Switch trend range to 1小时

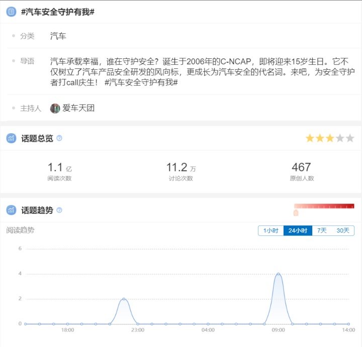pyautogui.click(x=270, y=230)
